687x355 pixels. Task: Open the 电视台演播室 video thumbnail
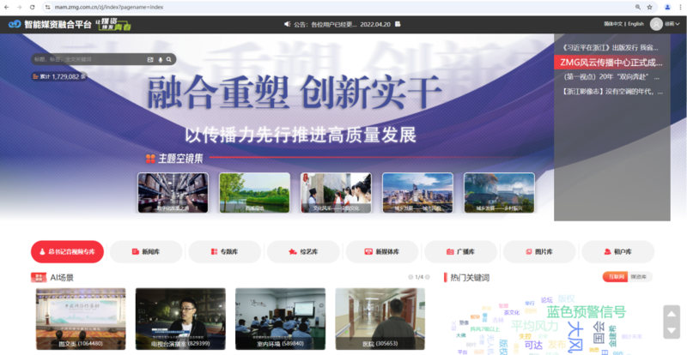(180, 318)
